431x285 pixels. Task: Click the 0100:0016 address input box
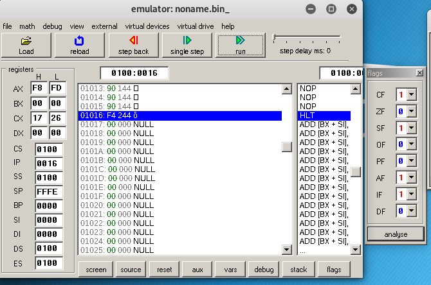point(134,73)
